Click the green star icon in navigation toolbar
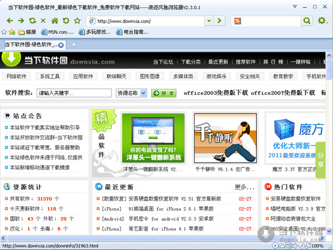Screen dimensions: 333x250 click(x=77, y=21)
